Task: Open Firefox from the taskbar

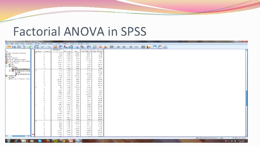Action: point(48,141)
